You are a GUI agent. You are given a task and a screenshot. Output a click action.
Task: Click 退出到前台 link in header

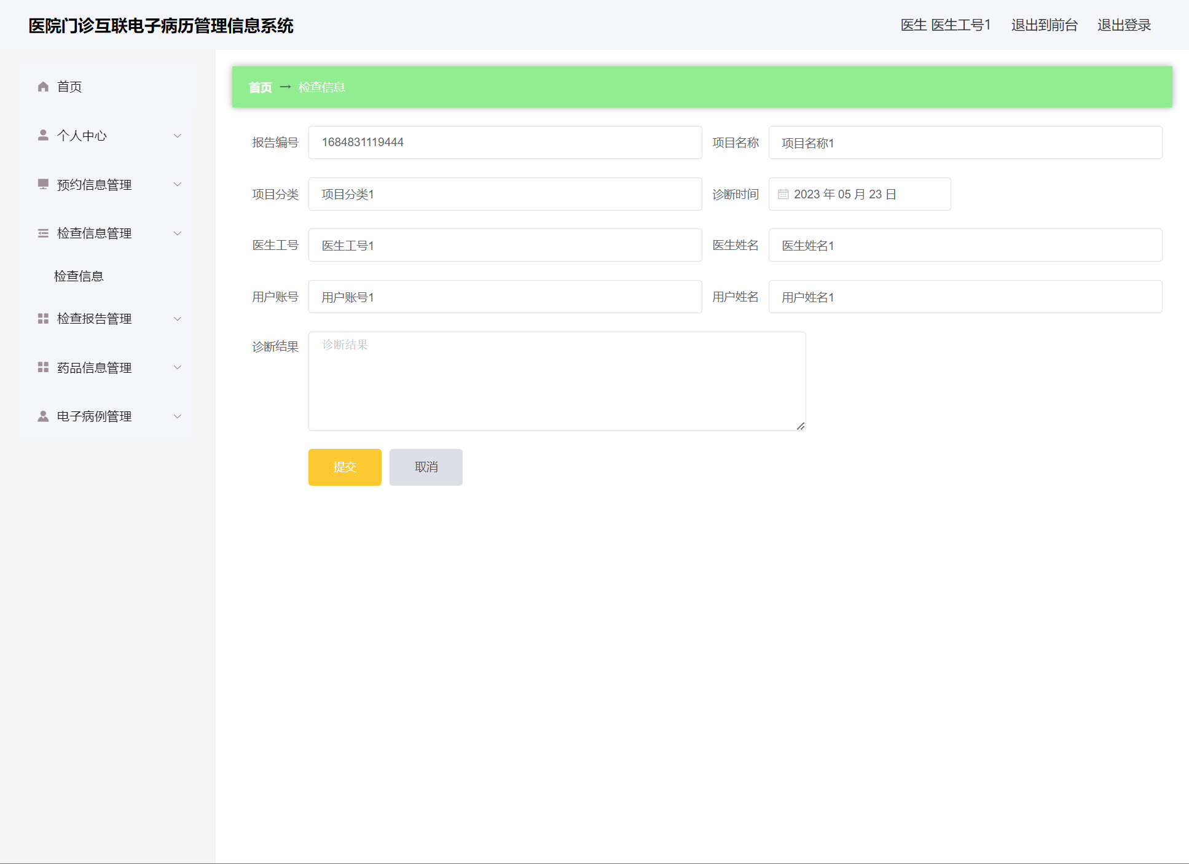pyautogui.click(x=1044, y=25)
